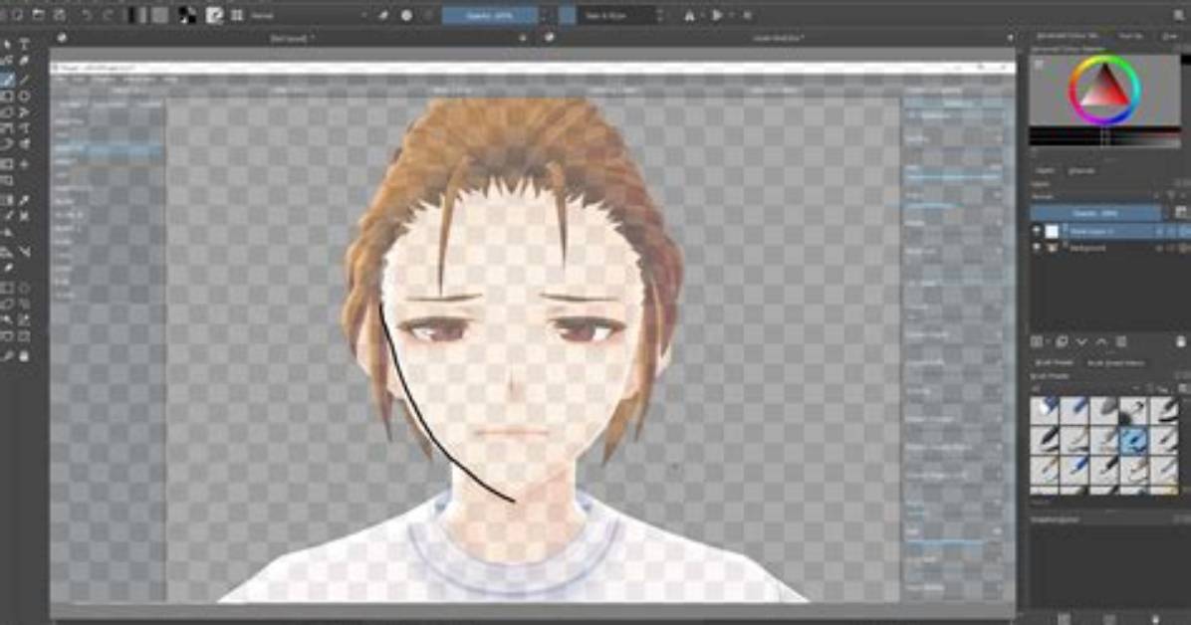Click the Save document icon
This screenshot has width=1191, height=625.
60,14
